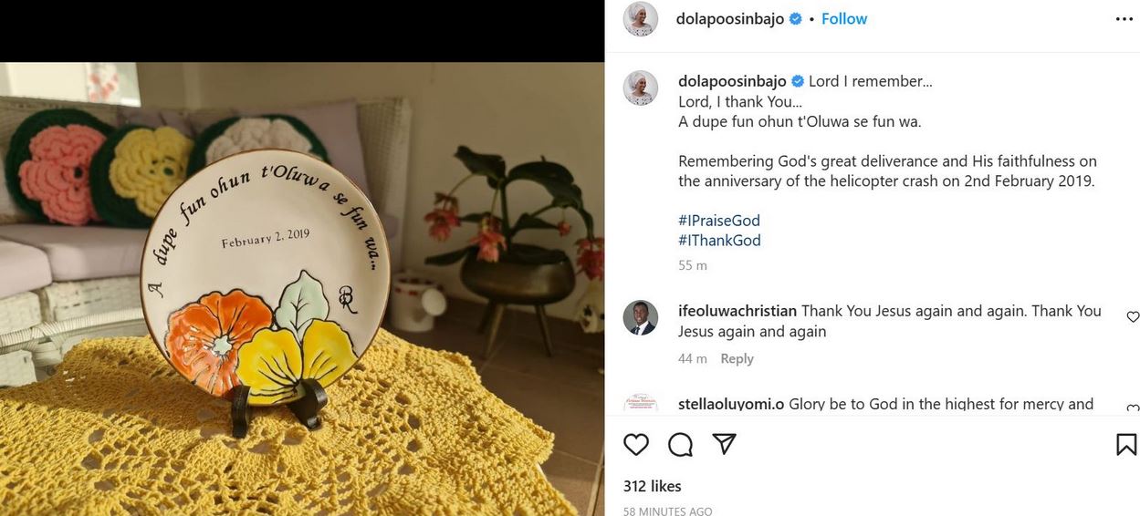Like the post with the heart icon
The image size is (1140, 516).
coord(636,444)
